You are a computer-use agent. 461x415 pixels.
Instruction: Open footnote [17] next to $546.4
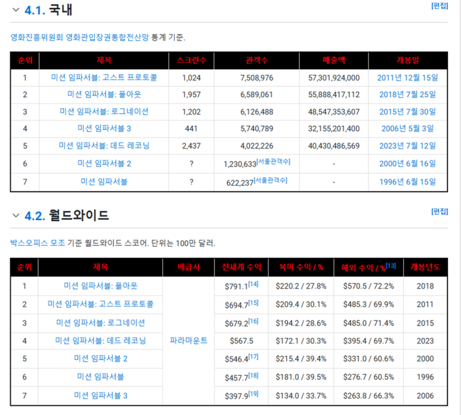[x=253, y=357]
